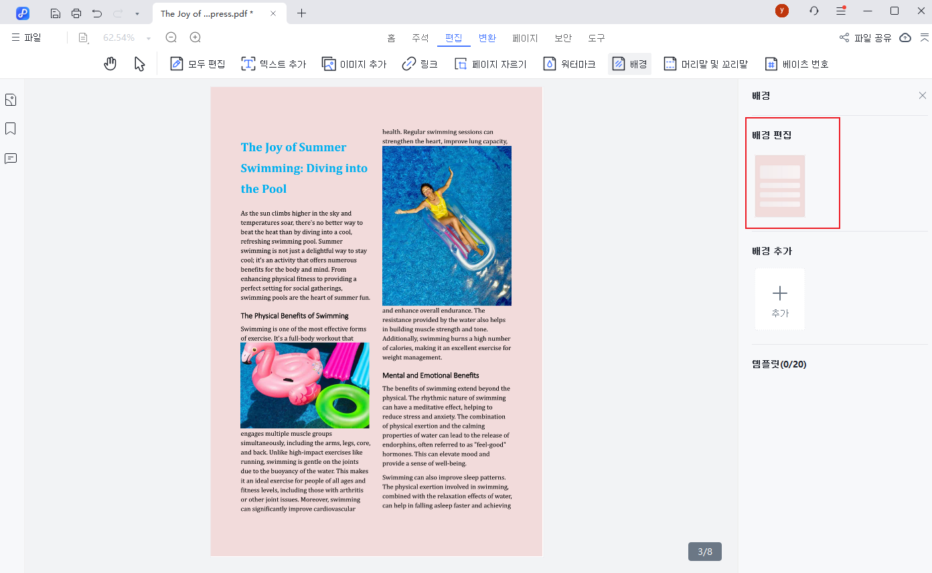The width and height of the screenshot is (932, 573).
Task: Close the 배경 side panel
Action: 923,96
